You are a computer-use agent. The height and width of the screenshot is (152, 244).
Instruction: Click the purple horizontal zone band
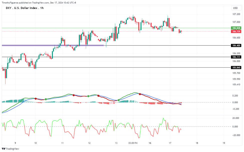point(53,45)
